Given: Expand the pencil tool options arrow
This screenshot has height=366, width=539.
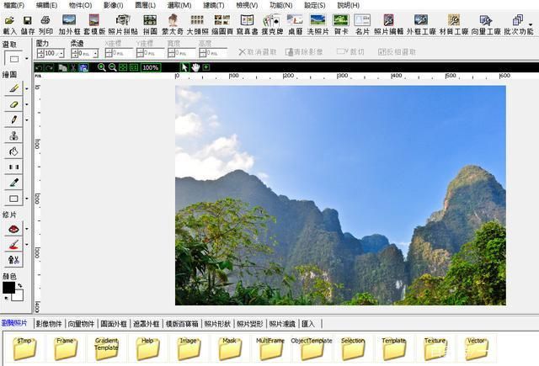Looking at the screenshot, I should 27,119.
